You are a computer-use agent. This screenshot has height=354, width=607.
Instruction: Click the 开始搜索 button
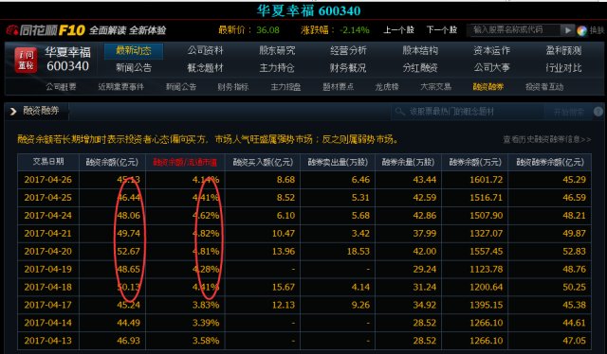568,112
